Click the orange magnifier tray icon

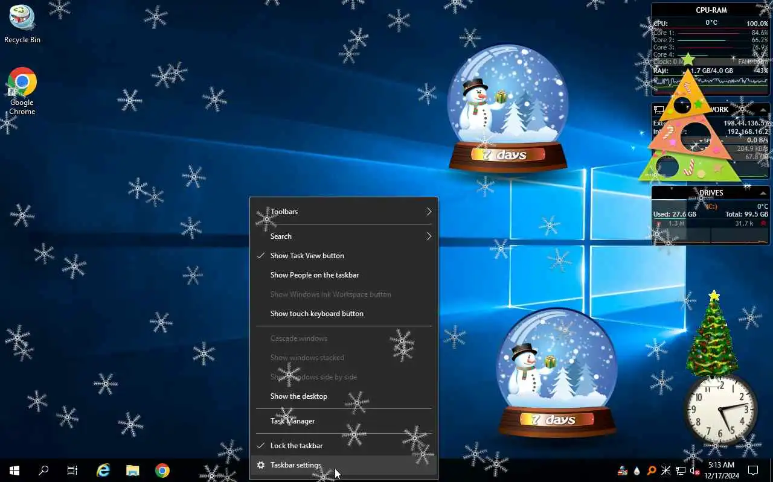[x=652, y=471]
